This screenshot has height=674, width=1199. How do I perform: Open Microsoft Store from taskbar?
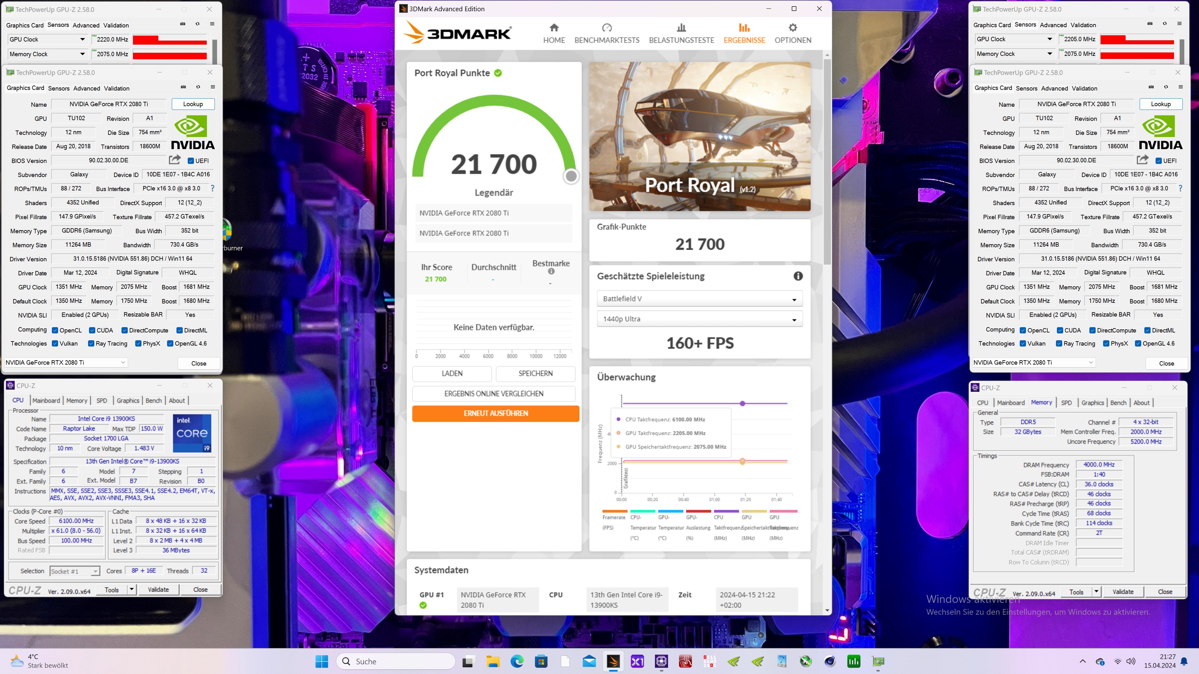tap(541, 662)
